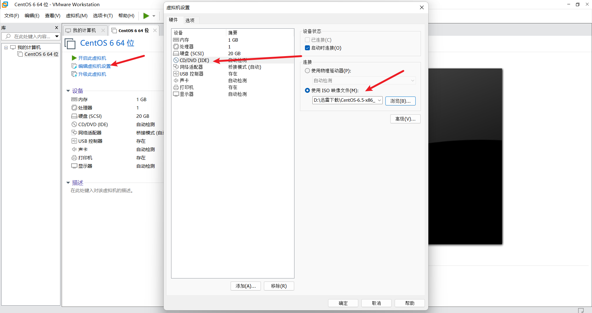Screen dimensions: 592x313
Task: Collapse the 描述 section
Action: (x=68, y=183)
